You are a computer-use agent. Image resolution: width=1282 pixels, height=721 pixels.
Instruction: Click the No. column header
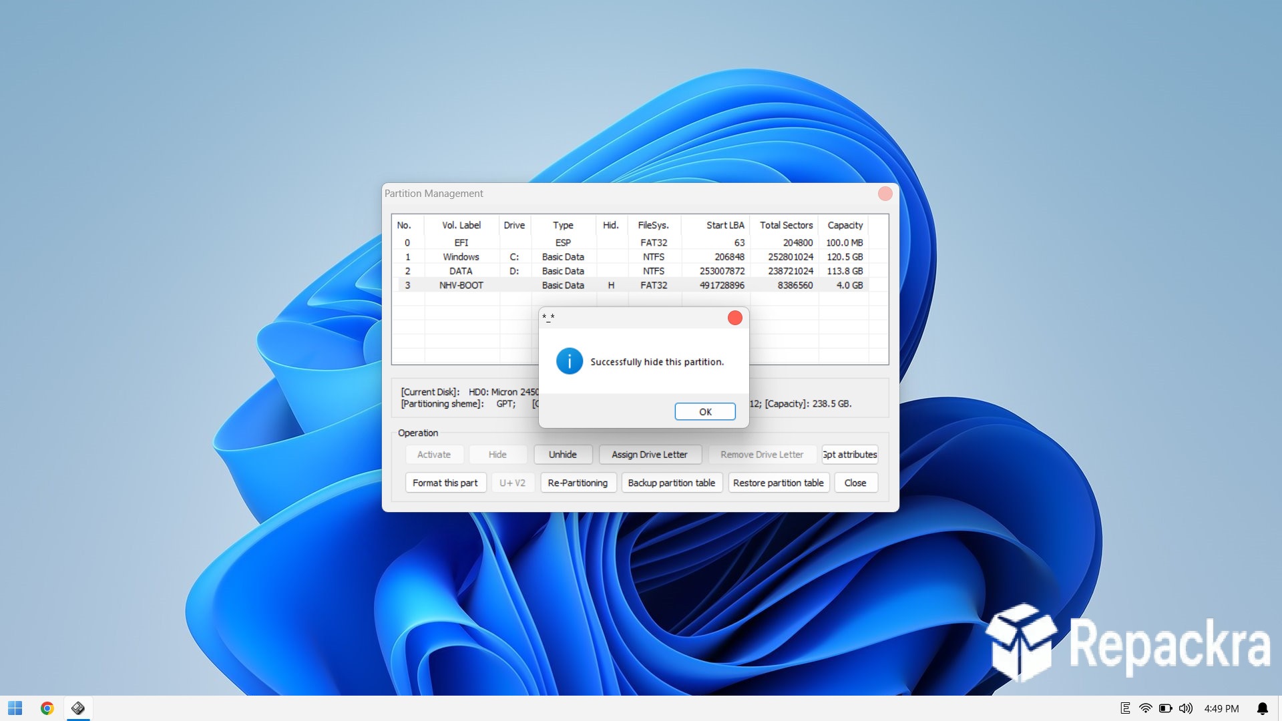point(408,226)
